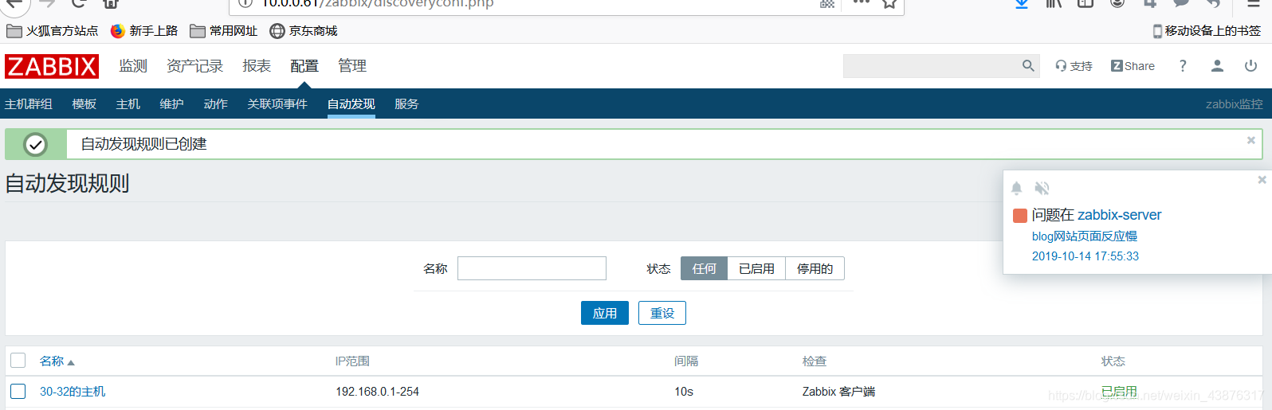Close the zabbix-server problem notification popup

1262,180
